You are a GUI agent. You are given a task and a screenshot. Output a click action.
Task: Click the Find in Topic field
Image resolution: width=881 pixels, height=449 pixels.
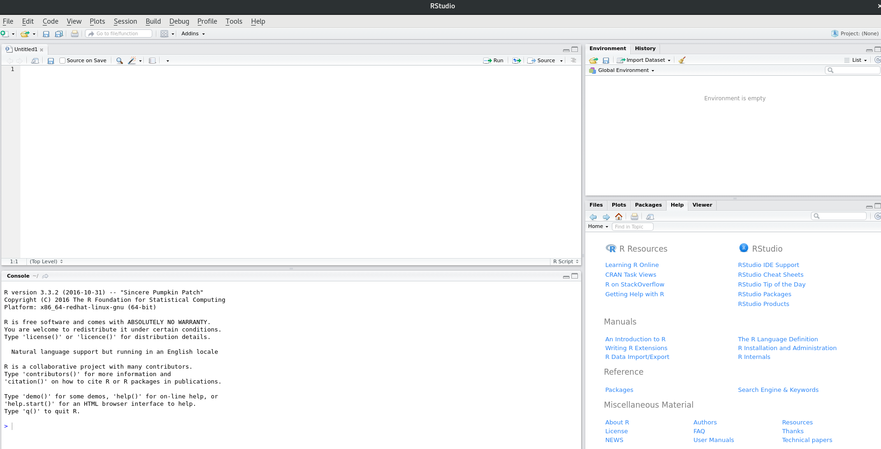coord(633,227)
